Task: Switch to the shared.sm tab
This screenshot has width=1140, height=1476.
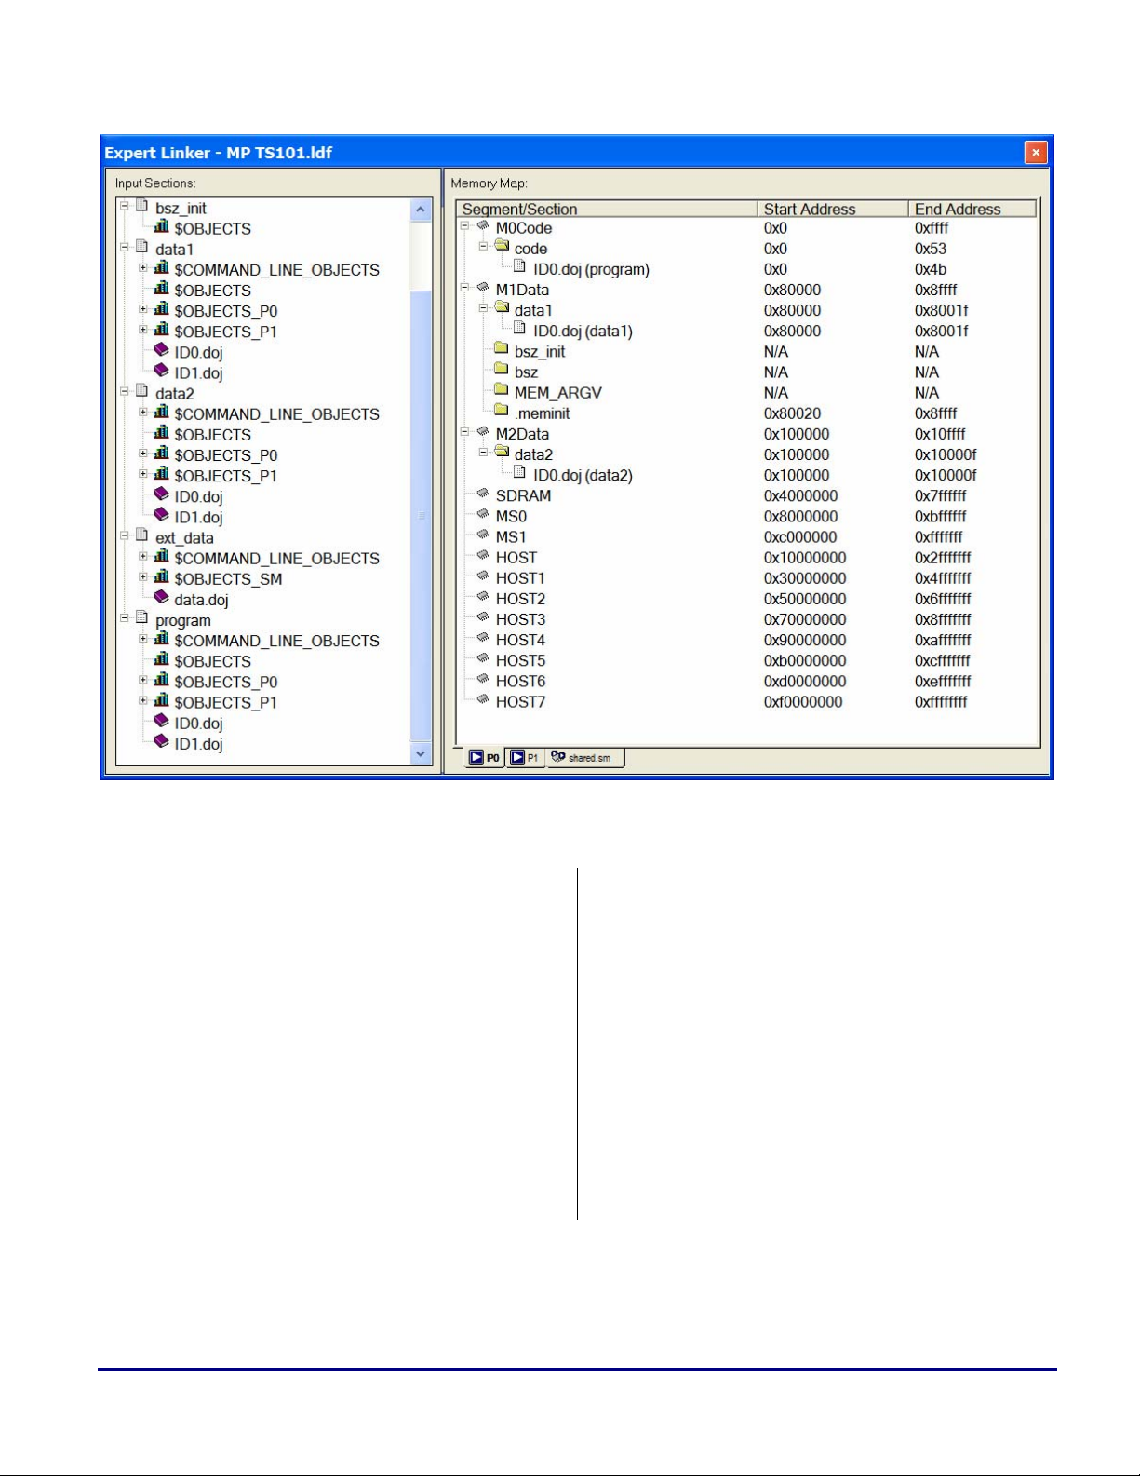Action: (x=585, y=758)
